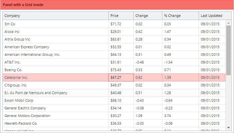This screenshot has width=234, height=133.
Task: Click the scrollbar down arrow
Action: coord(228,128)
